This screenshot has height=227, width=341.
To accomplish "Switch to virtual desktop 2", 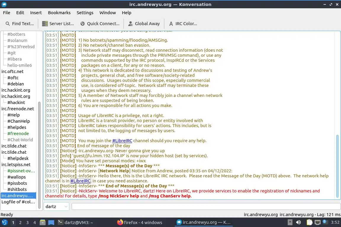I will [20, 223].
